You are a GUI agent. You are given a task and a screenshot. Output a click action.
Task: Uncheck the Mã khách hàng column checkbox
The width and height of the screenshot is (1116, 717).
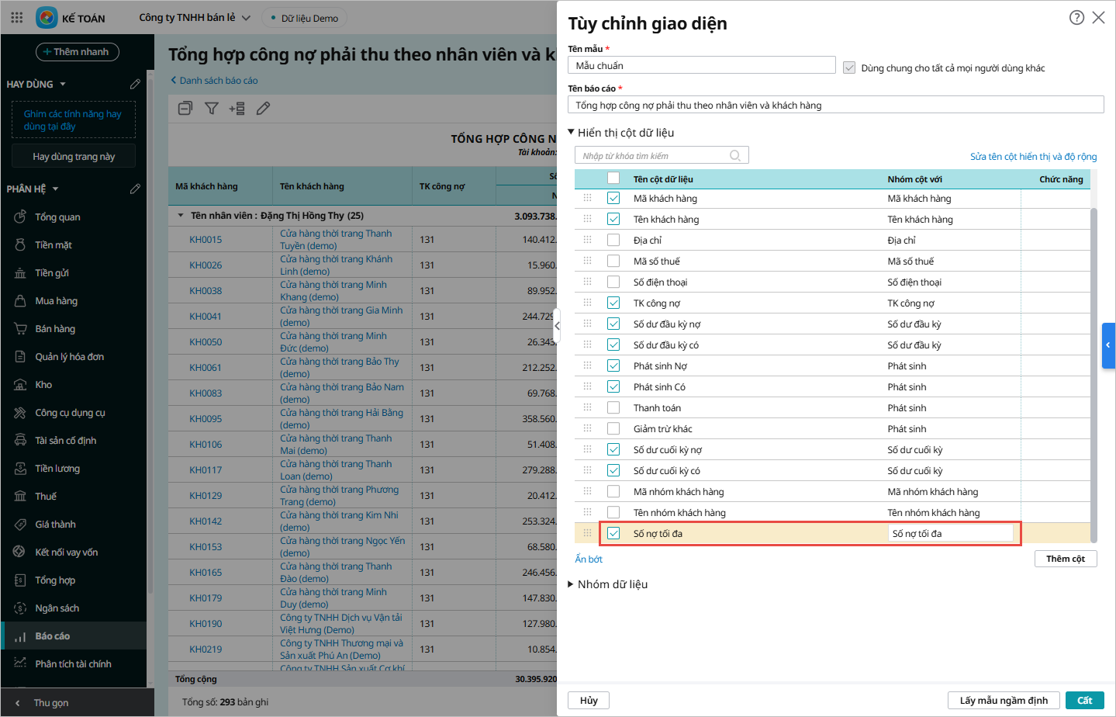tap(613, 199)
